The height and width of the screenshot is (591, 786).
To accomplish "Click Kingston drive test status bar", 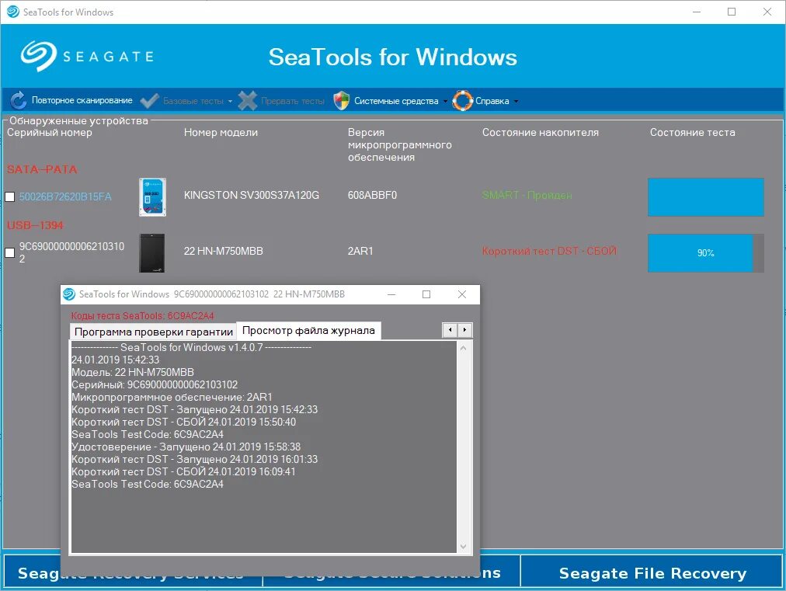I will (706, 197).
